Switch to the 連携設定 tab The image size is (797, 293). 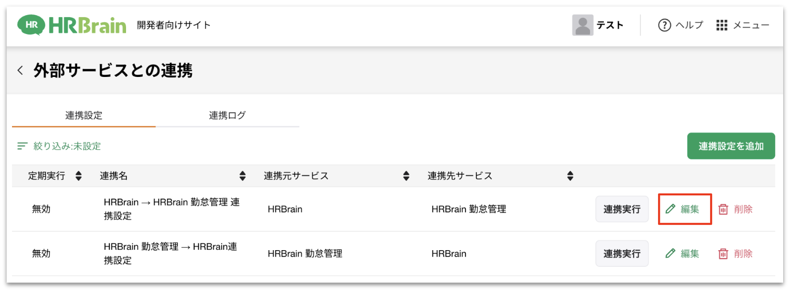click(84, 116)
